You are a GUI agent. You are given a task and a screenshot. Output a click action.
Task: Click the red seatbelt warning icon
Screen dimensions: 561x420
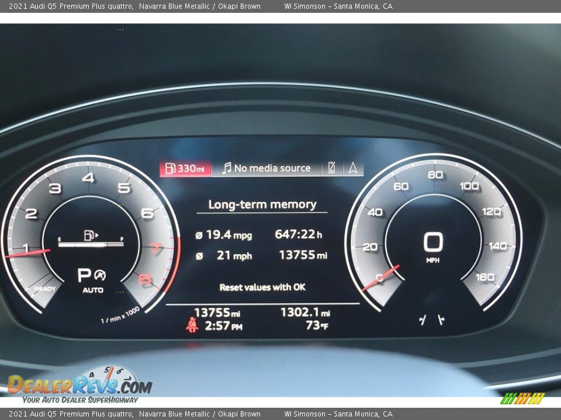point(192,325)
